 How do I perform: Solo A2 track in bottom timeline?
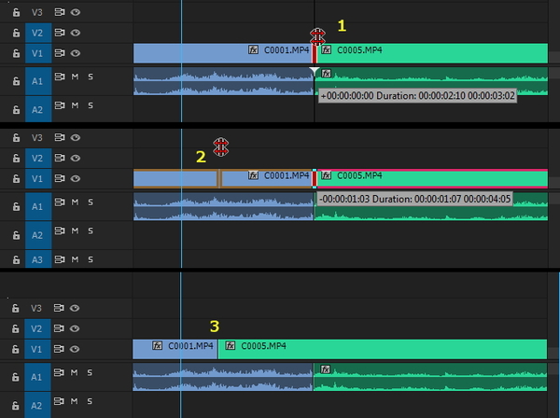click(90, 401)
